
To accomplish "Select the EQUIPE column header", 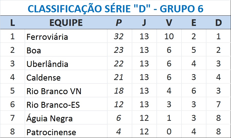I will 66,23.
